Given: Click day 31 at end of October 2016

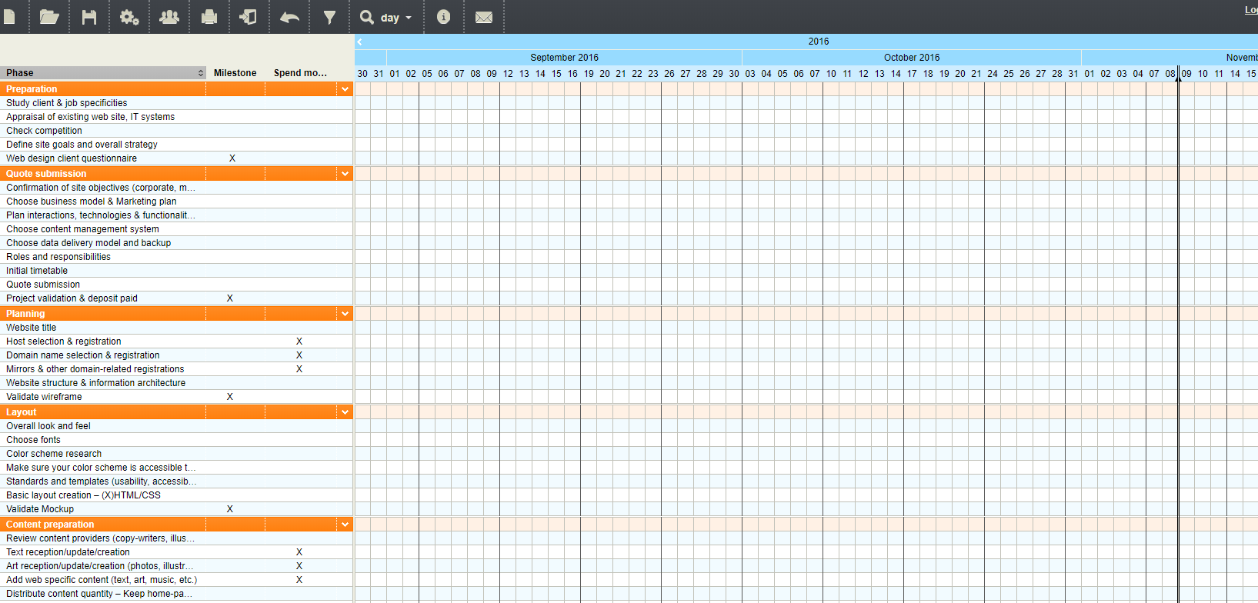Looking at the screenshot, I should [x=1073, y=74].
